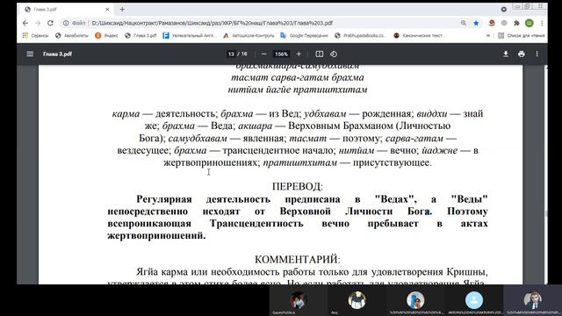Open the Яндекс bookmark
The height and width of the screenshot is (316, 562).
pyautogui.click(x=107, y=35)
